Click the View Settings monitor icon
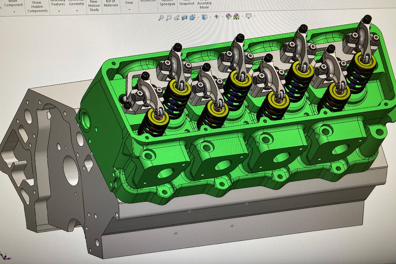This screenshot has width=396, height=264. coord(248,16)
